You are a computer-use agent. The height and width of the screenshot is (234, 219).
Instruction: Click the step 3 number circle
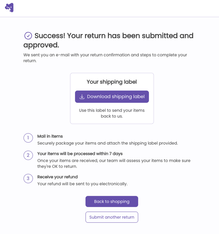click(x=28, y=179)
